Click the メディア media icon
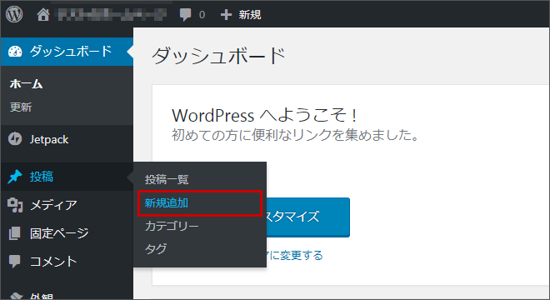Viewport: 550px width, 300px height. [x=15, y=205]
